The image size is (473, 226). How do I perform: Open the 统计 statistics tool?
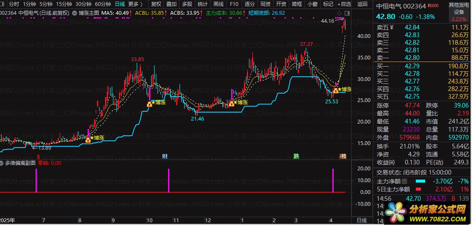[202, 4]
